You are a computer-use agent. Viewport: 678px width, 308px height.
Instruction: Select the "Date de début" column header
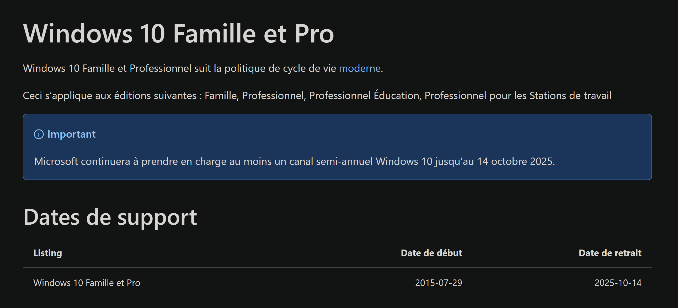click(x=431, y=253)
